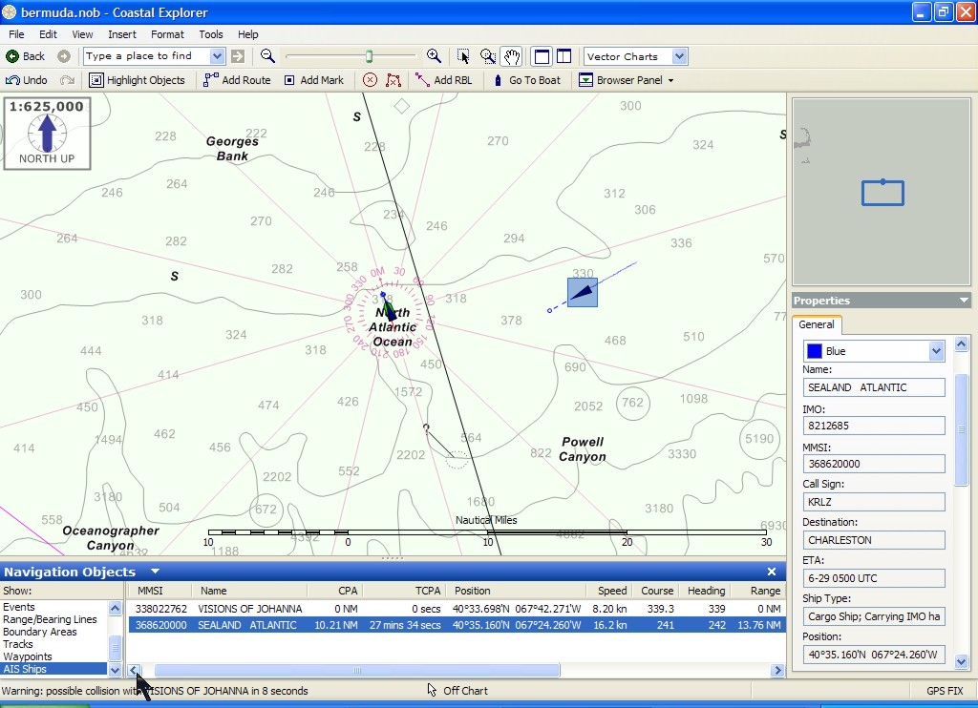Click the Forward navigation arrow
Viewport: 978px width, 708px height.
point(64,56)
